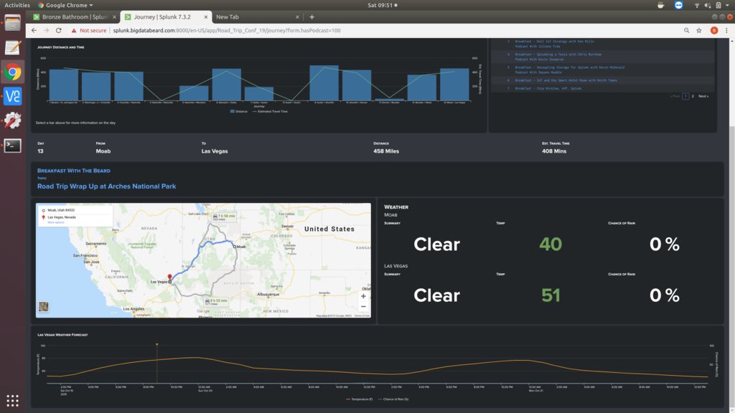
Task: Open the Files app in the dock
Action: [13, 22]
